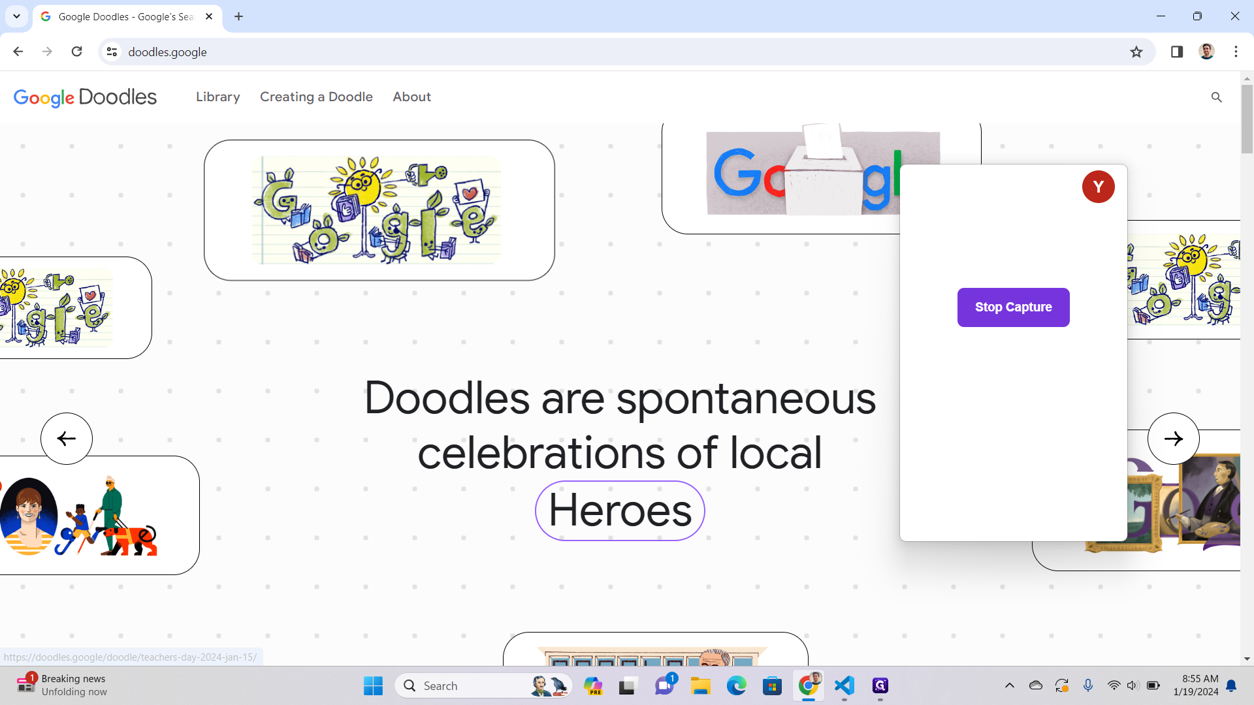Close the Google Doodles tab

(209, 16)
